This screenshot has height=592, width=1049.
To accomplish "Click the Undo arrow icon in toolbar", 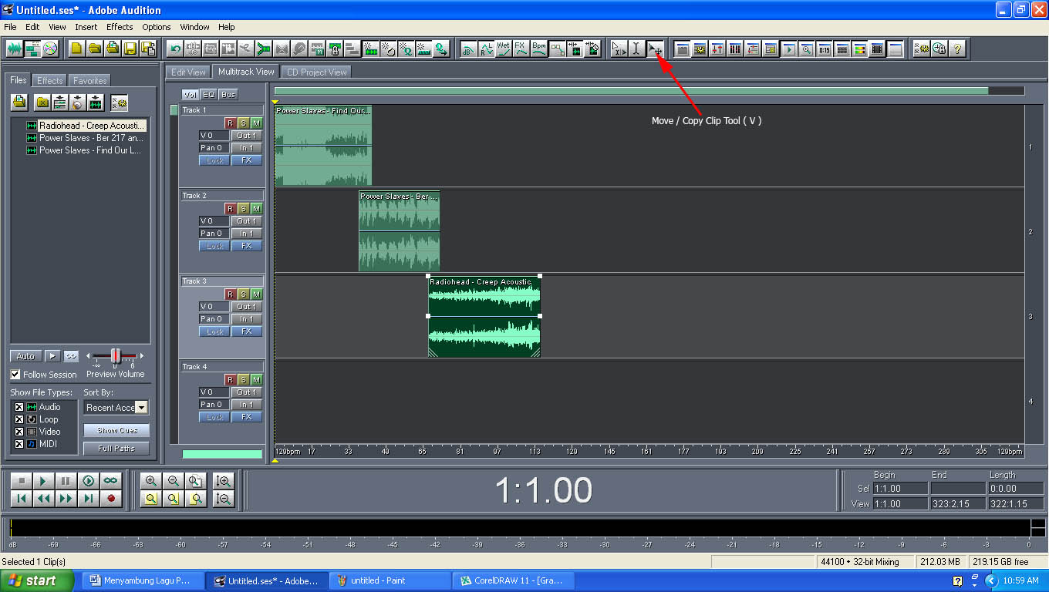I will point(175,49).
